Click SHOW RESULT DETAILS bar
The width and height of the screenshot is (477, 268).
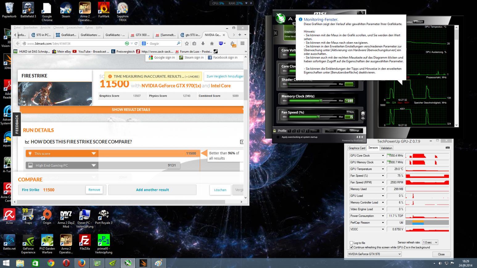tap(131, 110)
